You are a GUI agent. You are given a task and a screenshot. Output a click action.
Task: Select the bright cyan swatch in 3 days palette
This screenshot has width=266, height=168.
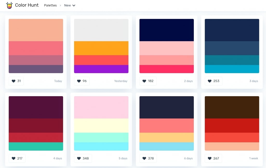pyautogui.click(x=232, y=69)
